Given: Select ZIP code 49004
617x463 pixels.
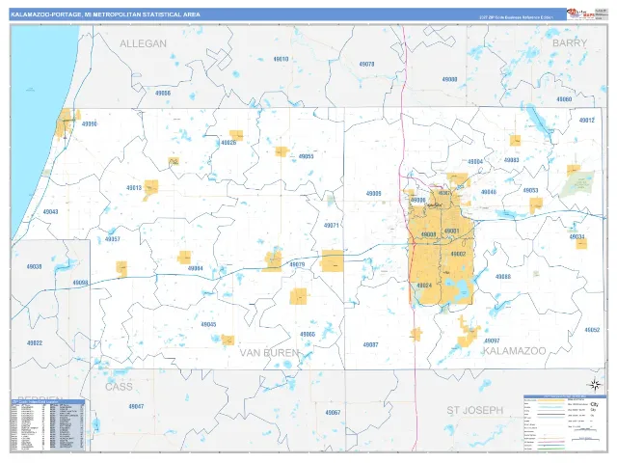Looking at the screenshot, I should click(475, 161).
